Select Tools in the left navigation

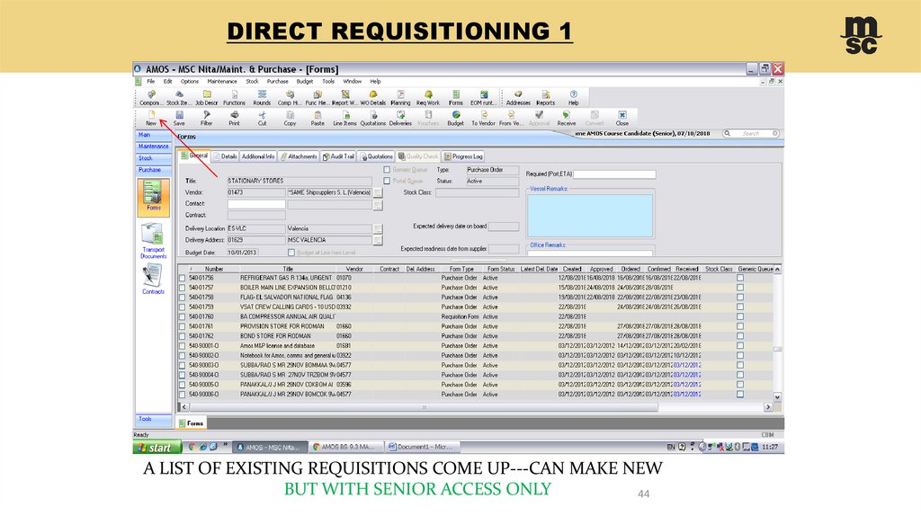tap(153, 419)
